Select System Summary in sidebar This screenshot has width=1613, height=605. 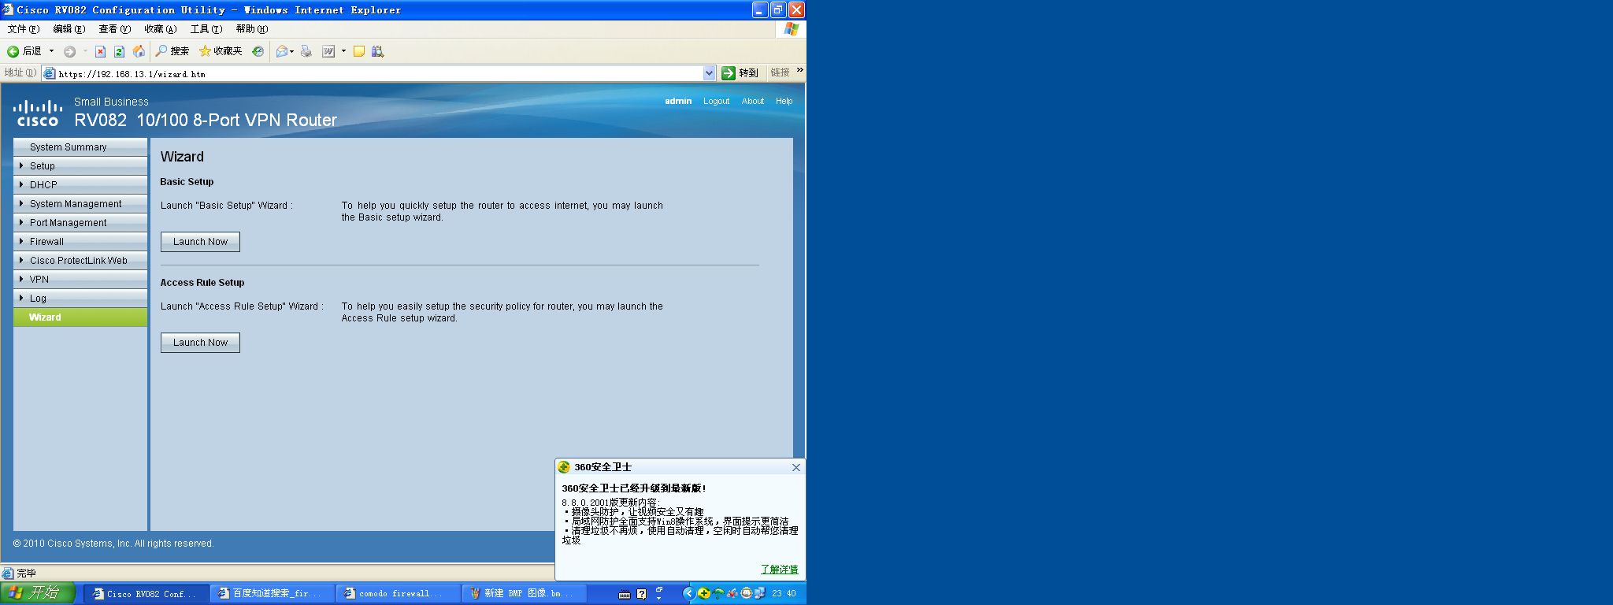click(80, 147)
